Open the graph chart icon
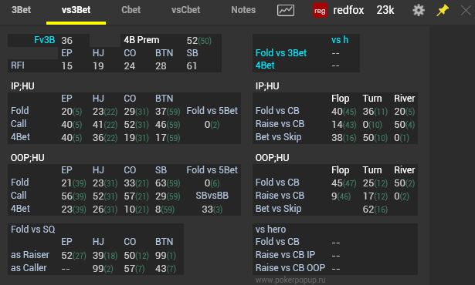The image size is (475, 285). click(x=285, y=11)
